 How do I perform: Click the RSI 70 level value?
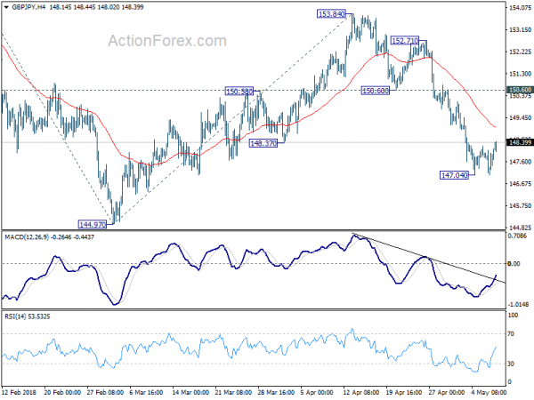point(511,334)
